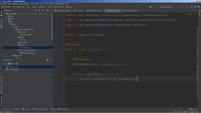
Task: Select DB connections in JPA Structure
Action: (12, 70)
